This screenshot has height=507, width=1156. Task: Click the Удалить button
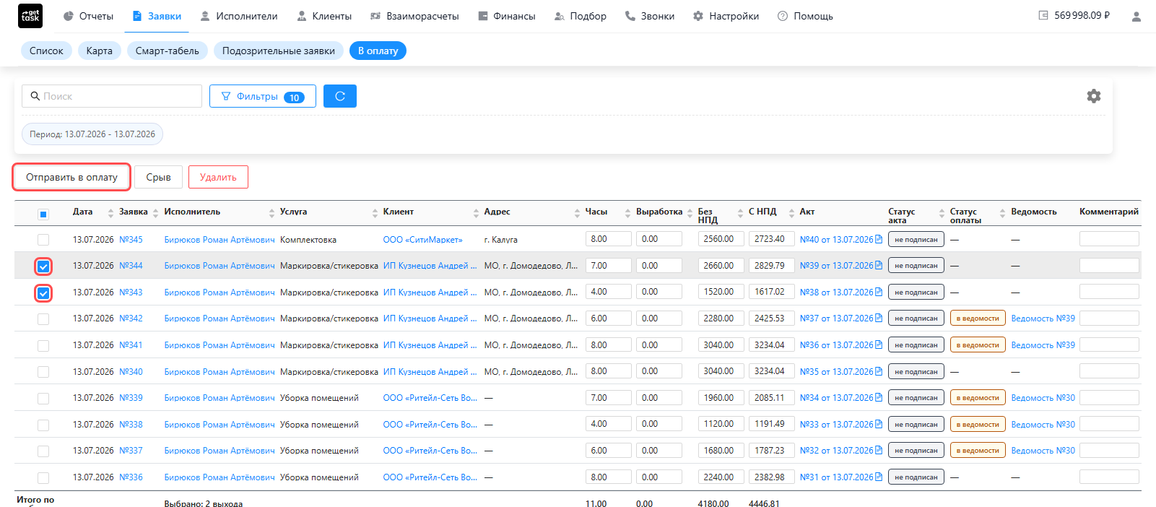coord(218,177)
